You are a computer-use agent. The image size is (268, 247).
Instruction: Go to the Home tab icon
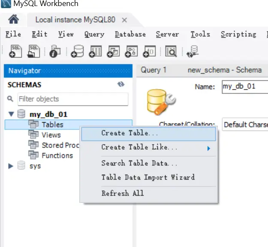pyautogui.click(x=13, y=19)
